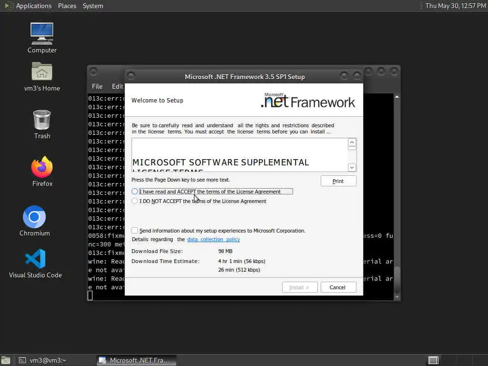The image size is (488, 366).
Task: Click the MICROSOFT SOFTWARE SUPPLEMENTAL license text
Action: [220, 162]
